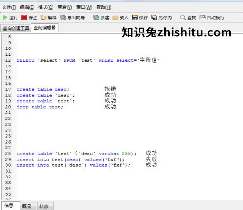This screenshot has height=210, width=243.
Task: Open the Window menu (窗口)
Action: pos(84,7)
